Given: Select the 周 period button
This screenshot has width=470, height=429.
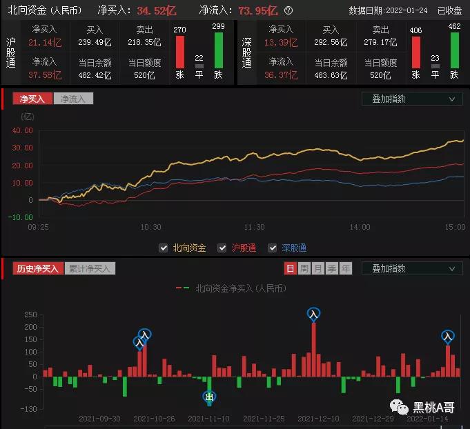Looking at the screenshot, I should point(304,268).
